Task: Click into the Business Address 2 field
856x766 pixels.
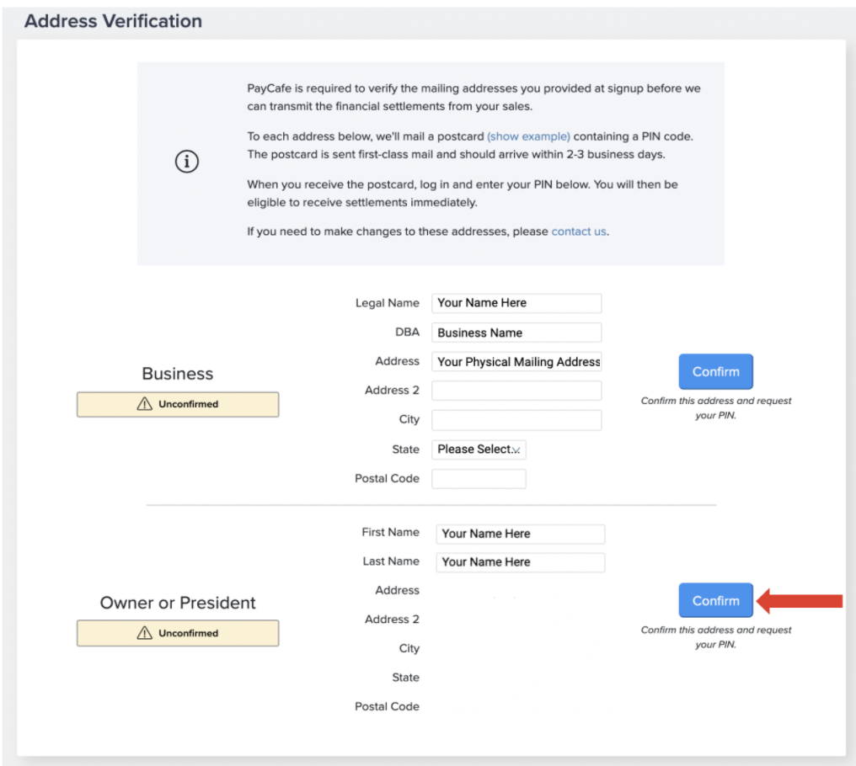Action: 516,391
